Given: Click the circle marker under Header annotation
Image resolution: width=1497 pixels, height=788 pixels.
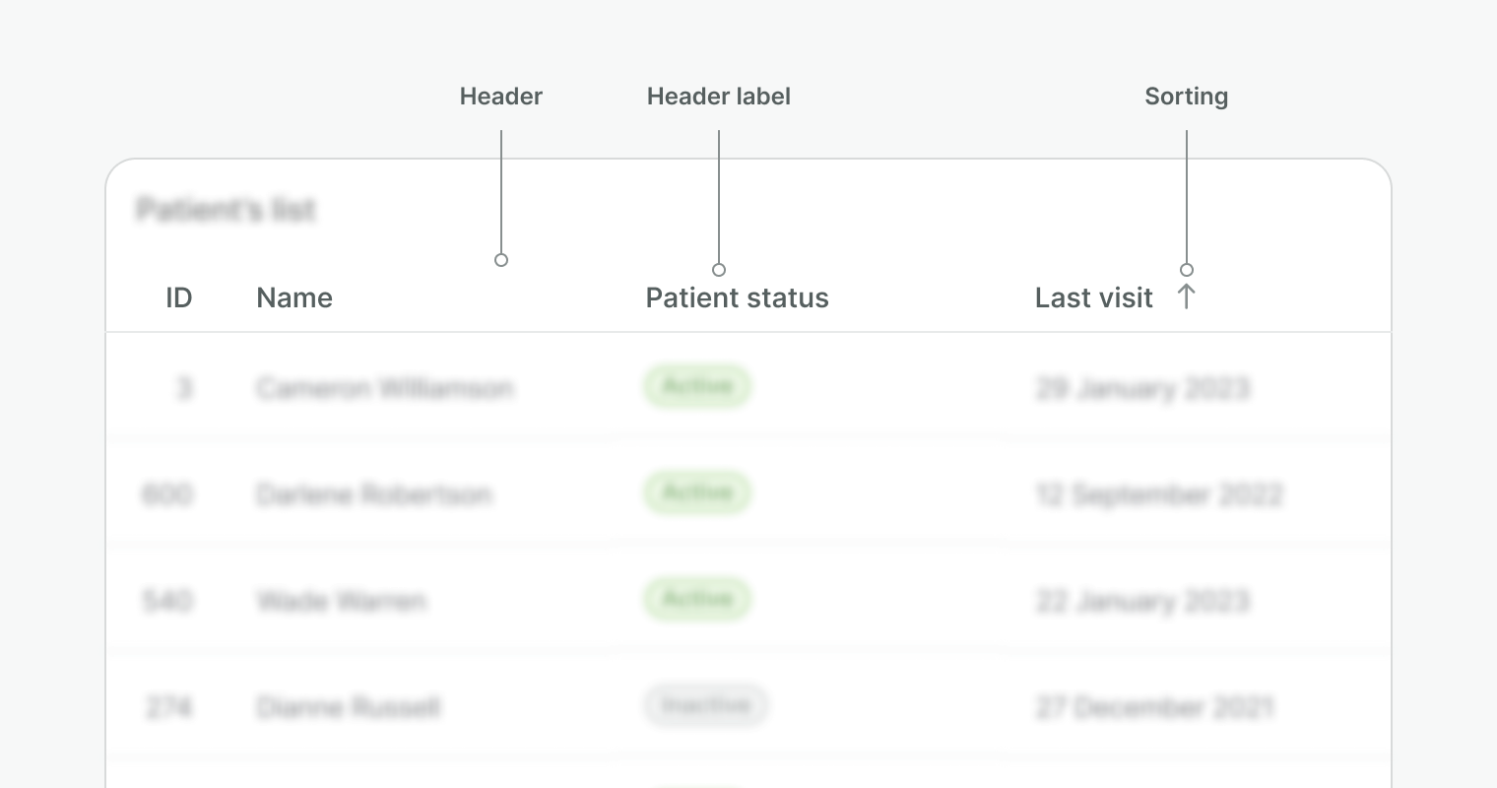Looking at the screenshot, I should tap(501, 260).
